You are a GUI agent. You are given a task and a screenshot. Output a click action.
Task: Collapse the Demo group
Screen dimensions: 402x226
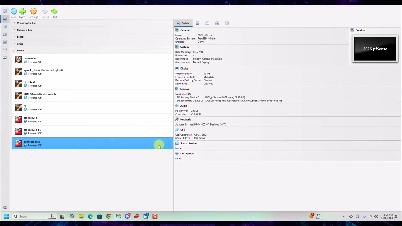(x=14, y=51)
